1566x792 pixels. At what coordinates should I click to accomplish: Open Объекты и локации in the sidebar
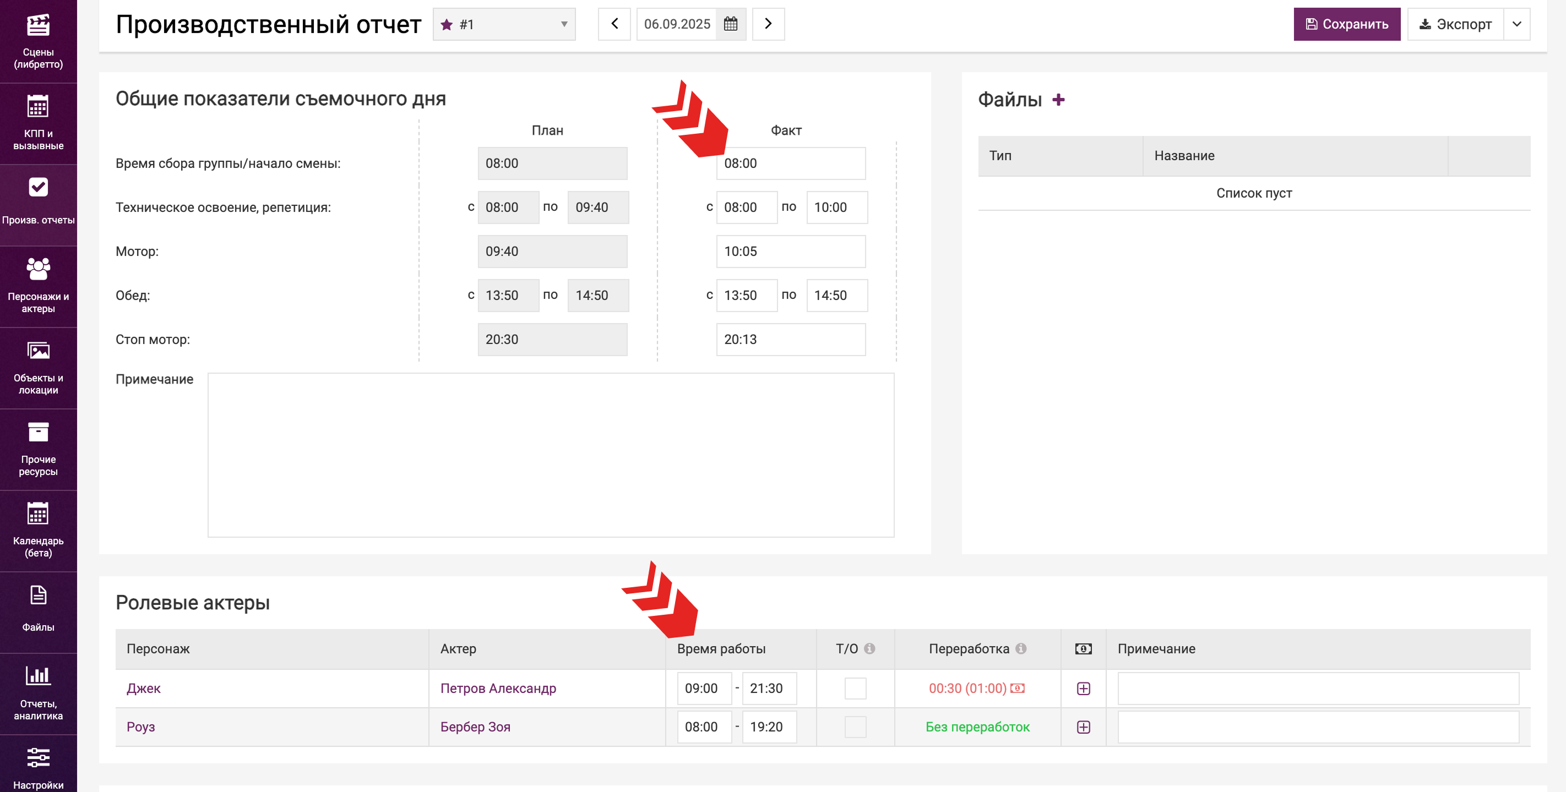[x=39, y=368]
